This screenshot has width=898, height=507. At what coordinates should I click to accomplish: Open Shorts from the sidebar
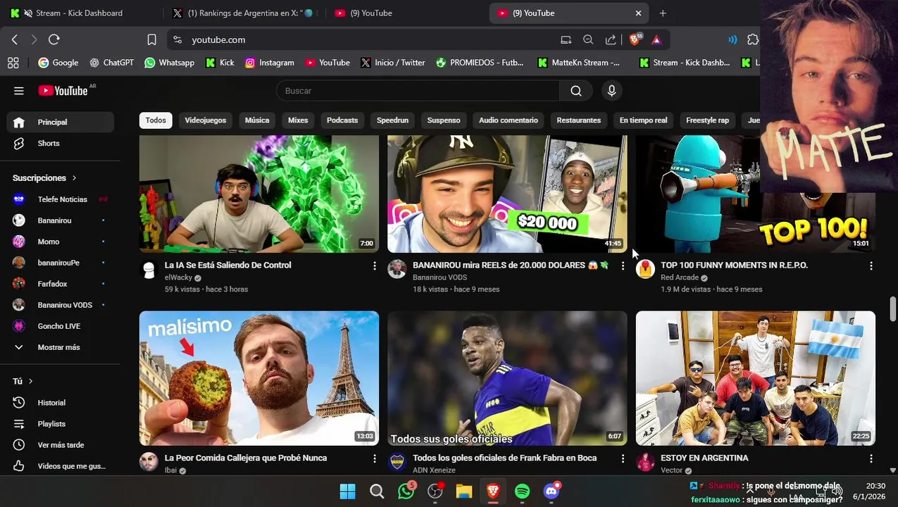[x=61, y=143]
